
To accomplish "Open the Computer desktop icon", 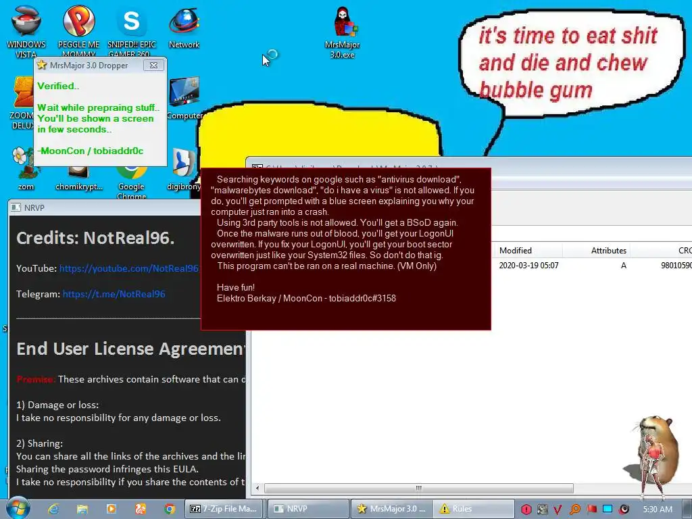I will pos(184,97).
